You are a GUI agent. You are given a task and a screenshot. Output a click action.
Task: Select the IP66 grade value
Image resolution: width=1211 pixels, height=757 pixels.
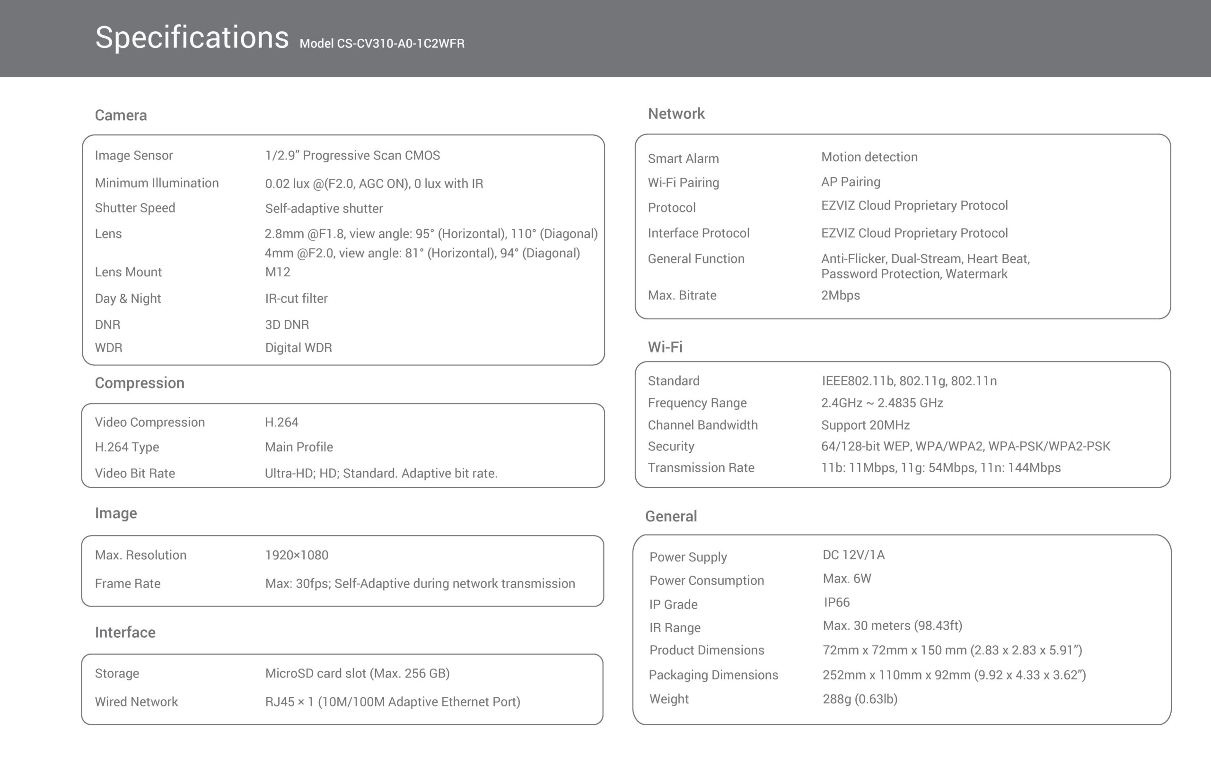coord(836,602)
